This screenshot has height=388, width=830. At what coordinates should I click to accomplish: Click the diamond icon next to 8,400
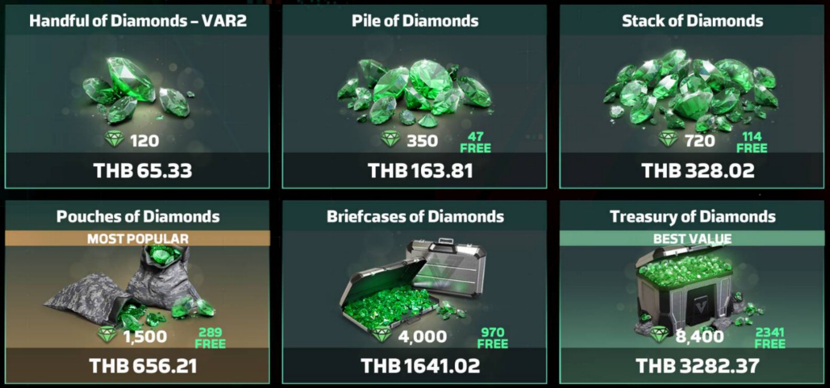(x=660, y=335)
